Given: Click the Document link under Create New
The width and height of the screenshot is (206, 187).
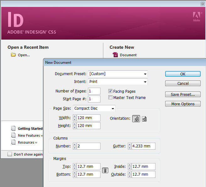Looking at the screenshot, I should [x=128, y=55].
